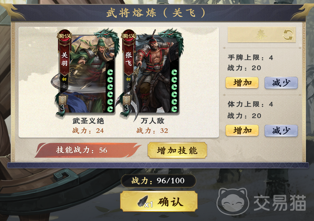Viewport: 314px width, 221px height.
Task: Increase the 体力上限 value
Action: pos(242,130)
